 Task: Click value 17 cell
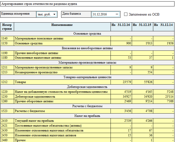click(x=121, y=130)
